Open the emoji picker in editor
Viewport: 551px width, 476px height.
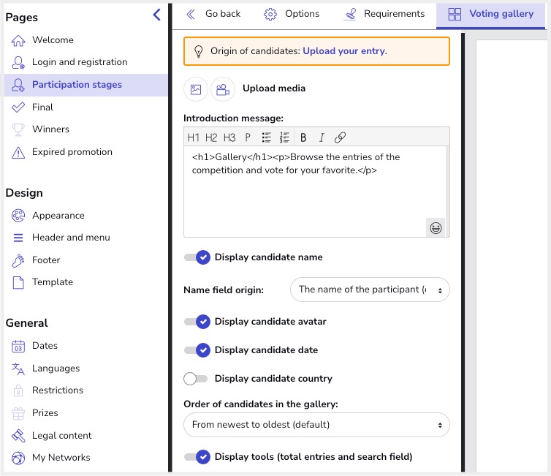pos(436,227)
